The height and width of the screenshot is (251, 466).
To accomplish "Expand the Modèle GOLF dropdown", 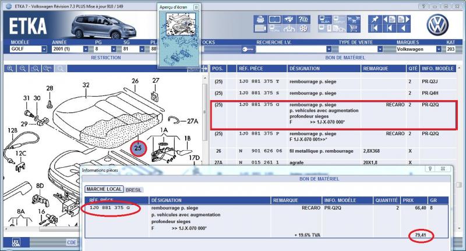I will 44,49.
